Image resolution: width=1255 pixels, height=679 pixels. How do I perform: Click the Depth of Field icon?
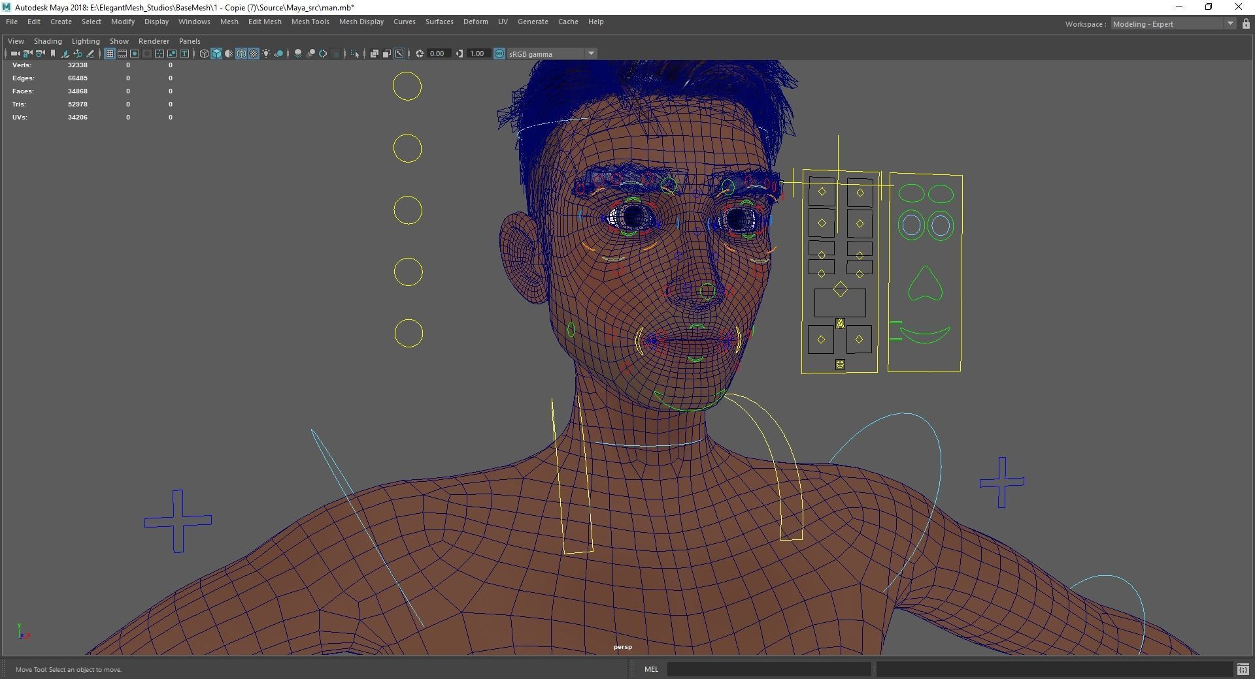[x=335, y=54]
